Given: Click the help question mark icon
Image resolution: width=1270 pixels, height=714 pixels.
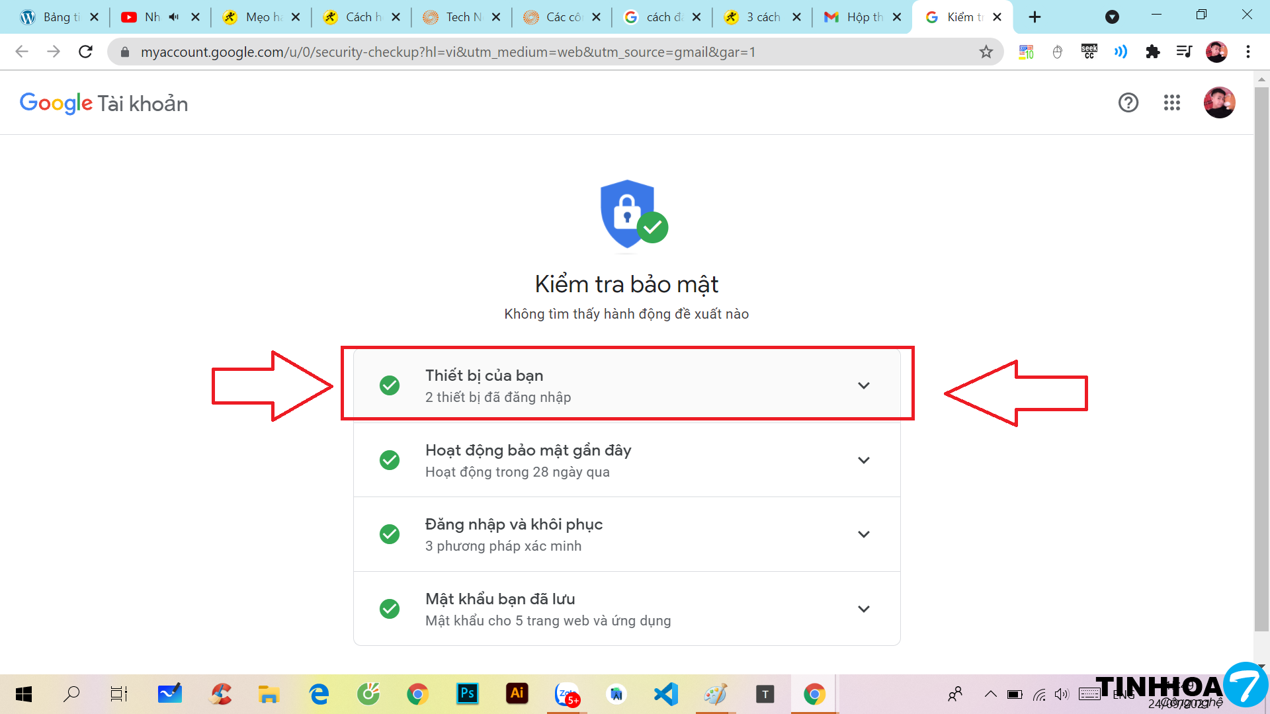Looking at the screenshot, I should (1128, 102).
